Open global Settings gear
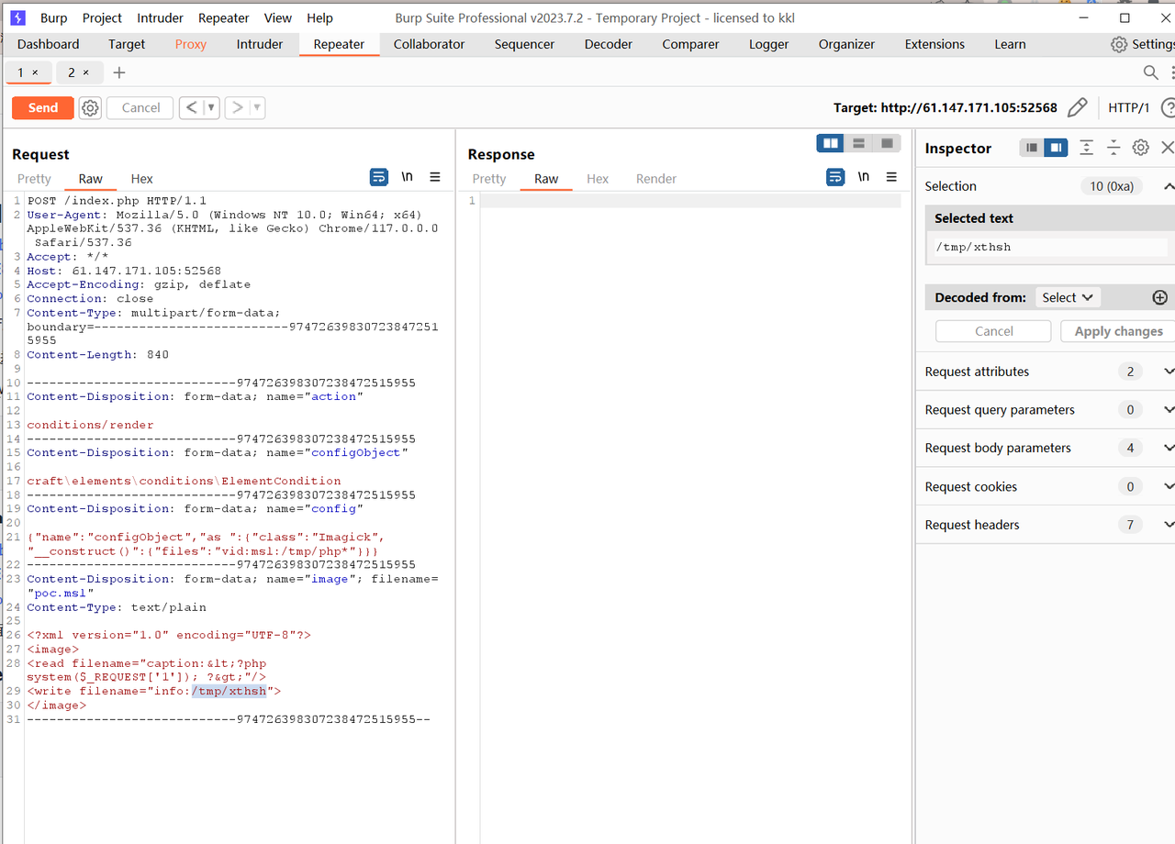Image resolution: width=1175 pixels, height=844 pixels. [1119, 44]
